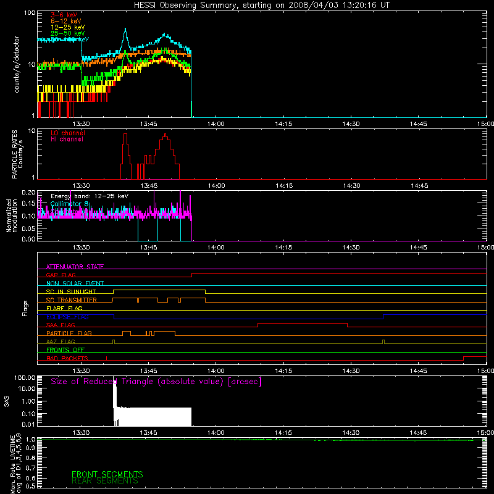
Task: Click the 'PARTICLE FLAG' label
Action: (x=69, y=333)
